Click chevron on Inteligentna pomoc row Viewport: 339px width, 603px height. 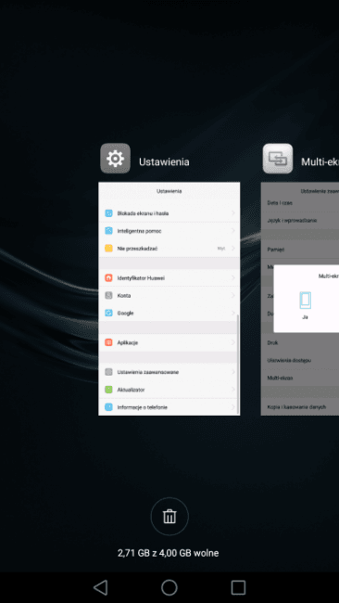233,231
